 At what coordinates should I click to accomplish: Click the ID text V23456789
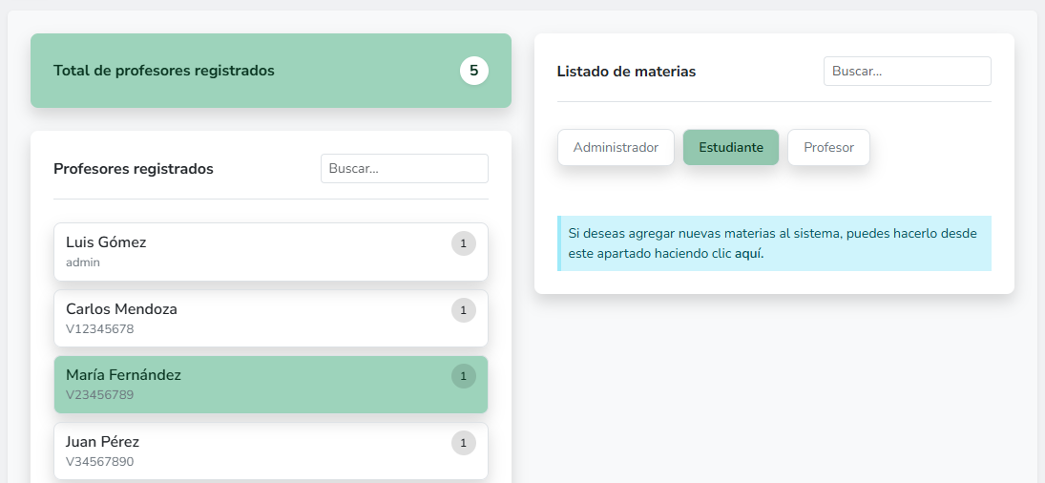[100, 395]
